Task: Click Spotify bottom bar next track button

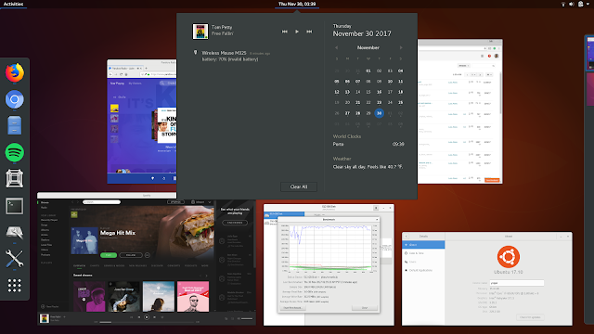Action: [155, 317]
